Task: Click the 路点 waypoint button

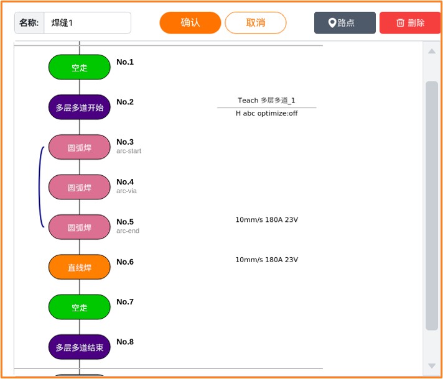Action: 345,23
